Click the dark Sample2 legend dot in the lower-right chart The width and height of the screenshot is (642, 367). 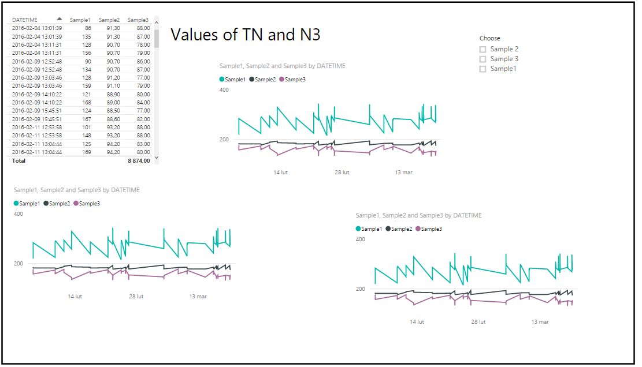click(x=388, y=229)
